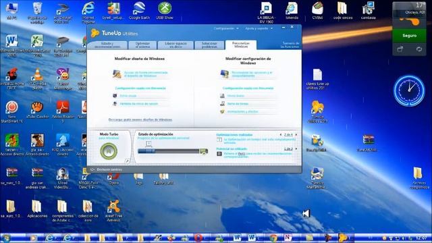Select VLC media player desktop icon
Image resolution: width=432 pixels, height=243 pixels.
tap(37, 79)
